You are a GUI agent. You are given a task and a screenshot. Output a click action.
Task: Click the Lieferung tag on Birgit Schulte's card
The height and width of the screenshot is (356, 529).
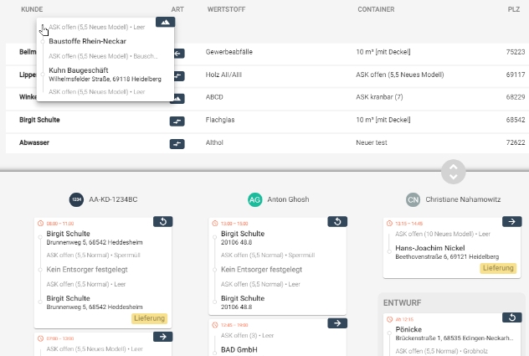[x=150, y=318]
